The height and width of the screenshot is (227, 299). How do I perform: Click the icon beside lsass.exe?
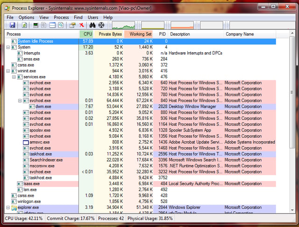20,184
